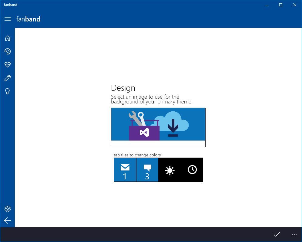Minimize the fanband window

266,5
